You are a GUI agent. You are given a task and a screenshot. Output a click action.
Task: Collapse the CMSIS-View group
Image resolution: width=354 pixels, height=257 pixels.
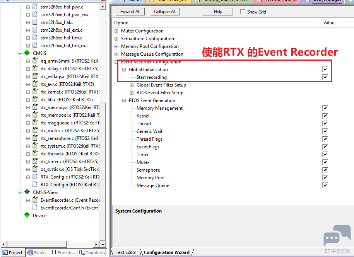21,192
